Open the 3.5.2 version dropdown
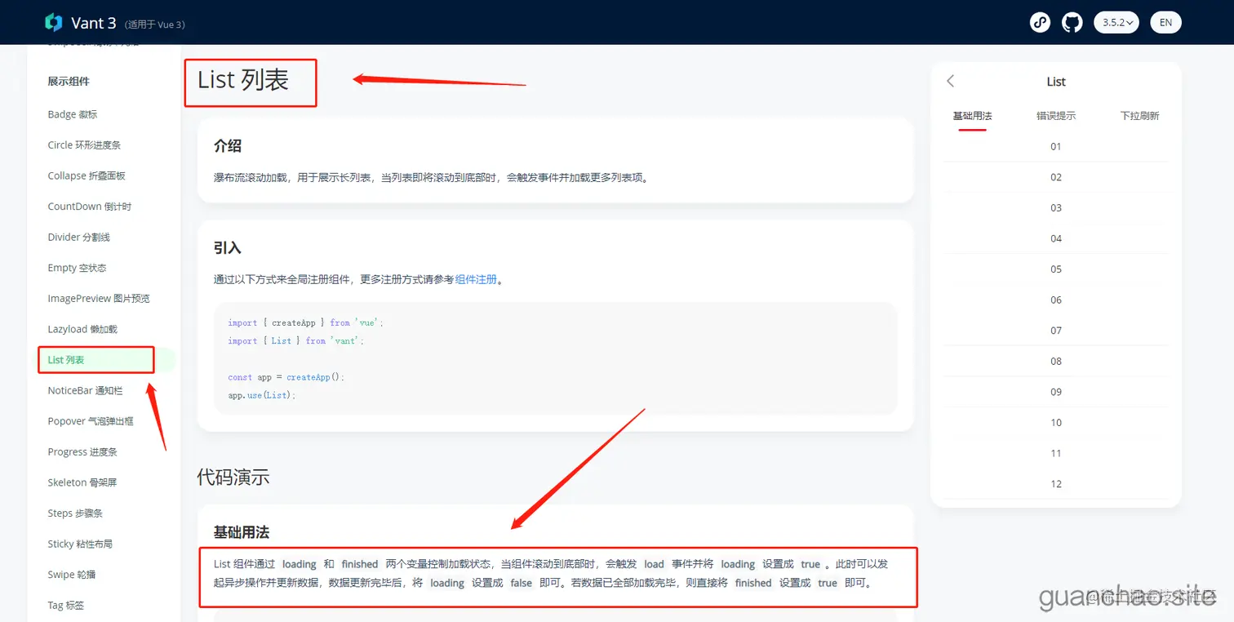Image resolution: width=1234 pixels, height=622 pixels. pos(1116,23)
